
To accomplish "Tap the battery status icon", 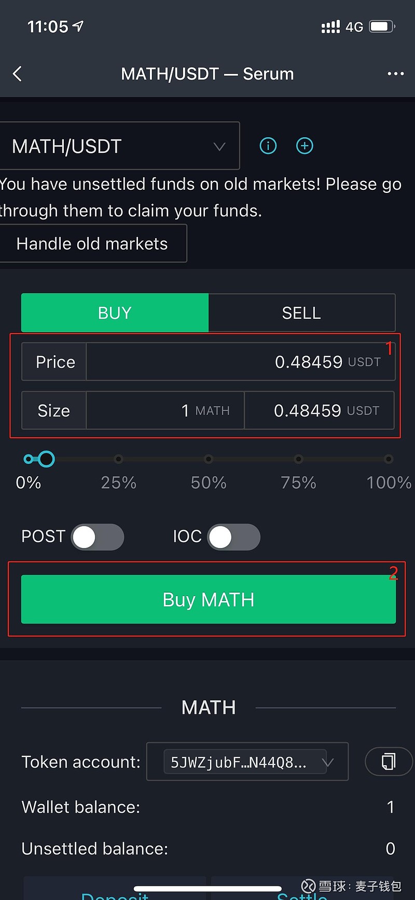I will [382, 27].
